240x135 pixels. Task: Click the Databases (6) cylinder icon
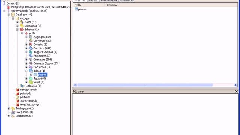pos(13,15)
